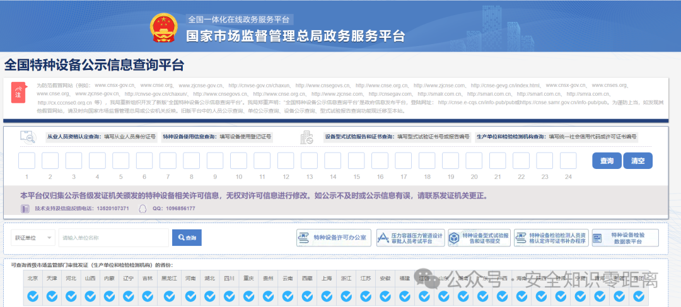Click code input box number 18
Viewport: 681px width, 307px height.
coord(427,161)
